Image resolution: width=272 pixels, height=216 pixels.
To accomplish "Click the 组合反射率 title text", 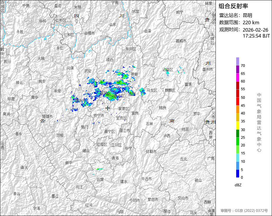I will coord(233,6).
